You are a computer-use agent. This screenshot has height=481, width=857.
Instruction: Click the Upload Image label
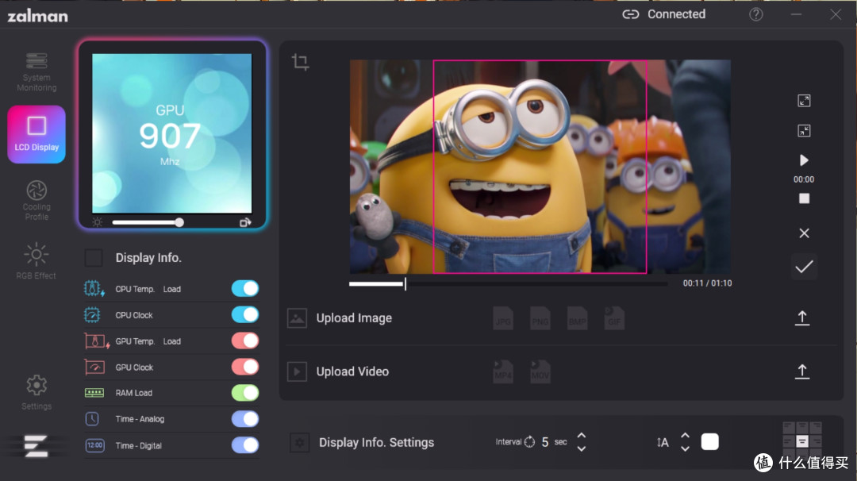coord(354,318)
